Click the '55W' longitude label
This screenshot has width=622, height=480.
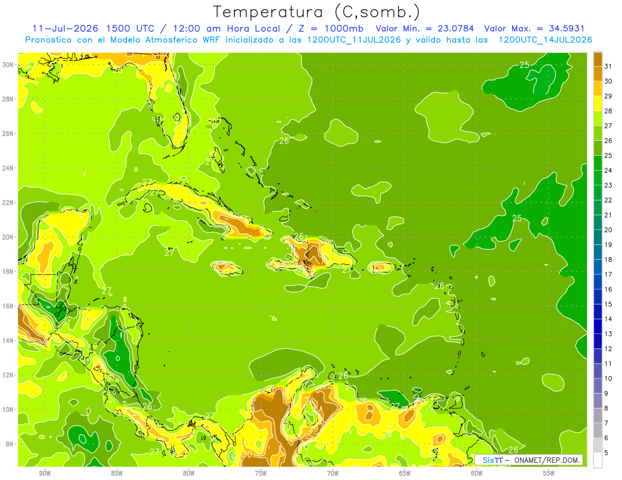click(x=549, y=473)
